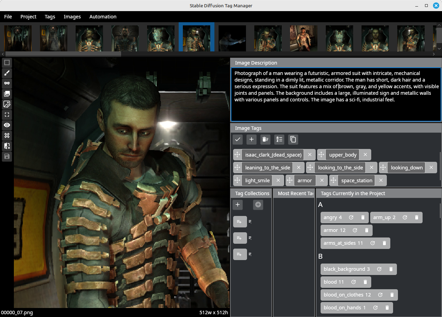This screenshot has height=317, width=442.
Task: Remove the armor tag from image
Action: click(x=322, y=181)
